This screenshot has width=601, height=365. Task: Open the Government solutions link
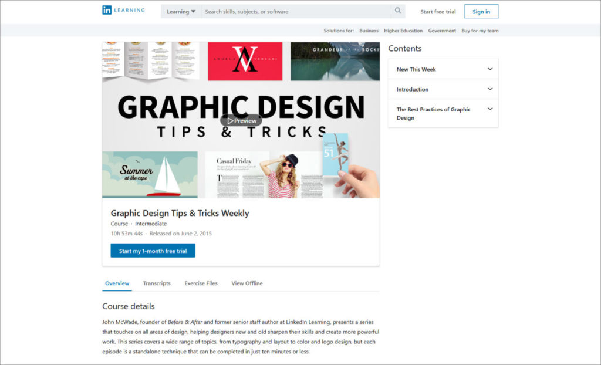442,31
